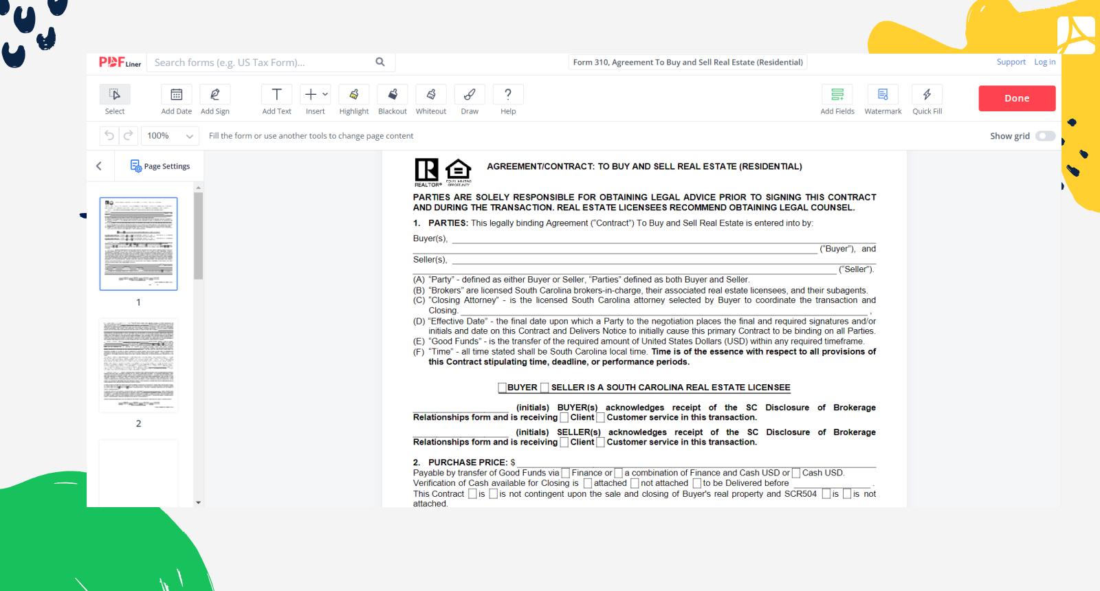Image resolution: width=1100 pixels, height=591 pixels.
Task: Click the BUYER(s) initials line
Action: [x=461, y=408]
